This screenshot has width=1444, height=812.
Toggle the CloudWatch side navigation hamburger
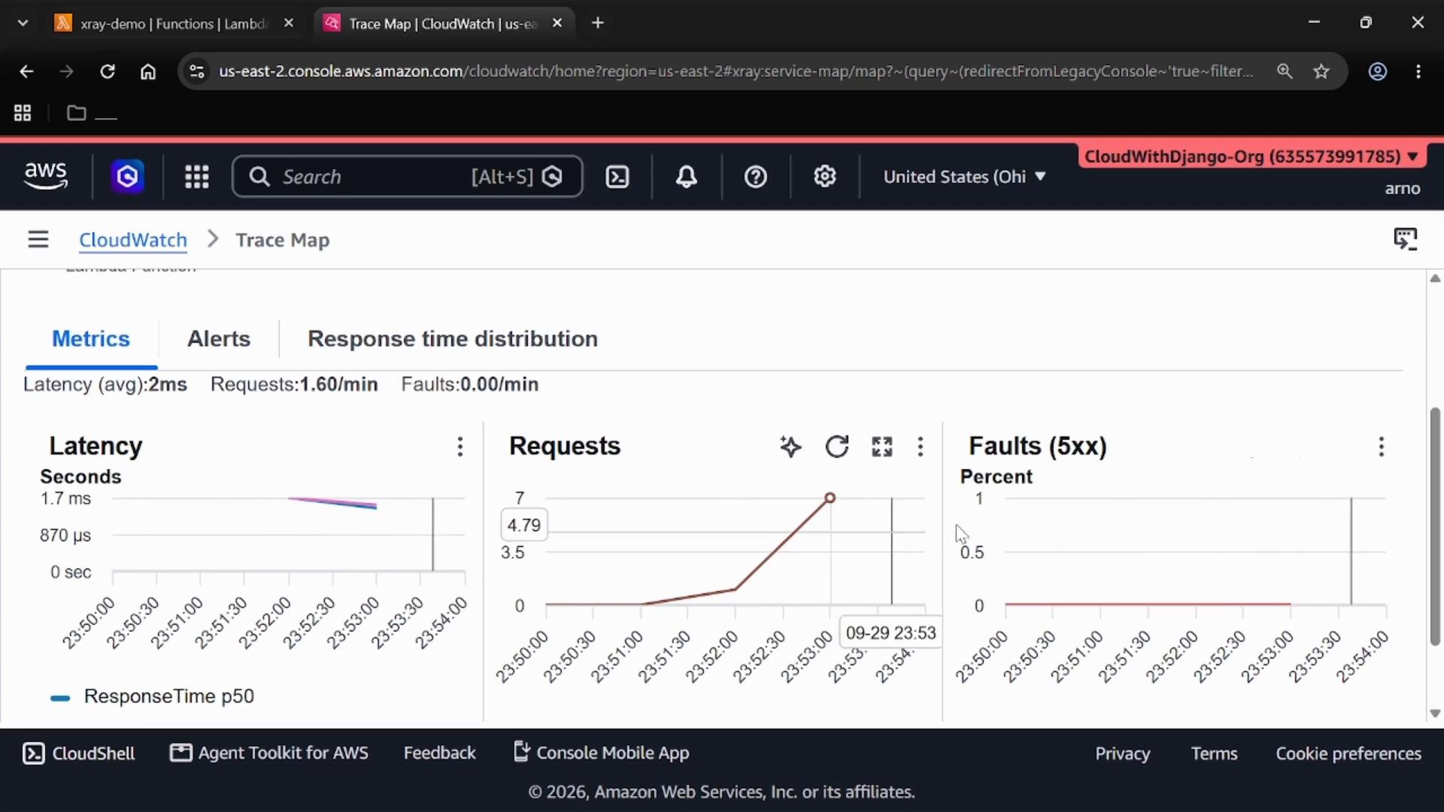click(x=38, y=240)
